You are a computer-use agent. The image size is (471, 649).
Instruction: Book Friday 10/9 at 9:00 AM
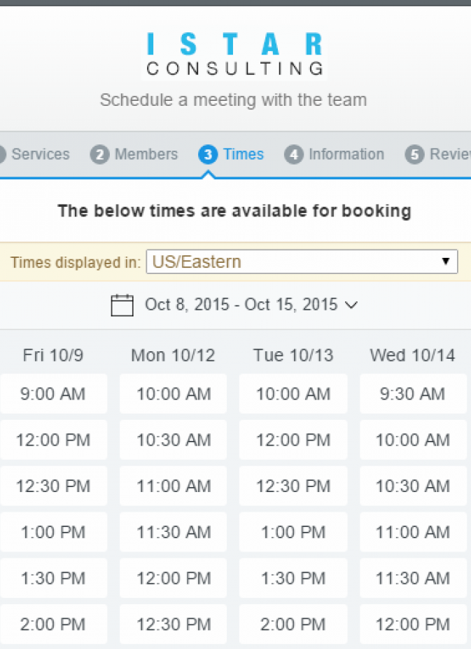[x=53, y=394]
